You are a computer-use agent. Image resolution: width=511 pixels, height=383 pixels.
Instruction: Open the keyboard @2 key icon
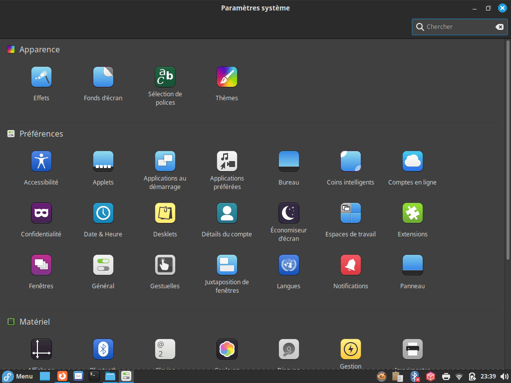(x=165, y=349)
